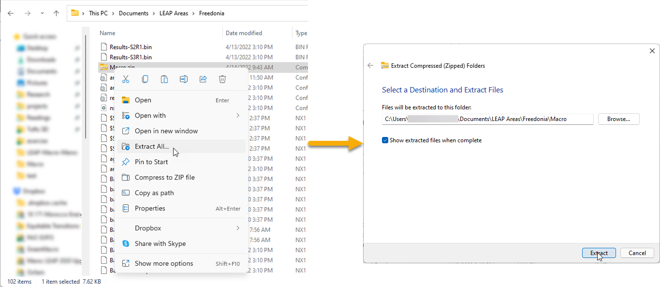This screenshot has width=660, height=287.
Task: Choose Compress to ZIP file
Action: pyautogui.click(x=164, y=178)
